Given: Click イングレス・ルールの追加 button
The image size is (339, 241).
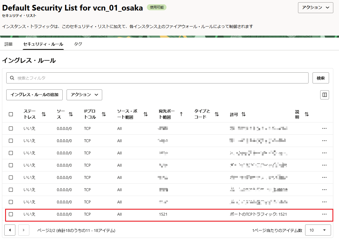Looking at the screenshot, I should (x=34, y=95).
